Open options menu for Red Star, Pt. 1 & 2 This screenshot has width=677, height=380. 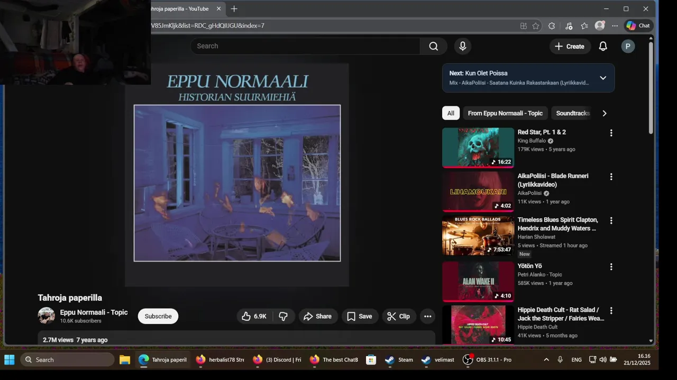(x=611, y=133)
